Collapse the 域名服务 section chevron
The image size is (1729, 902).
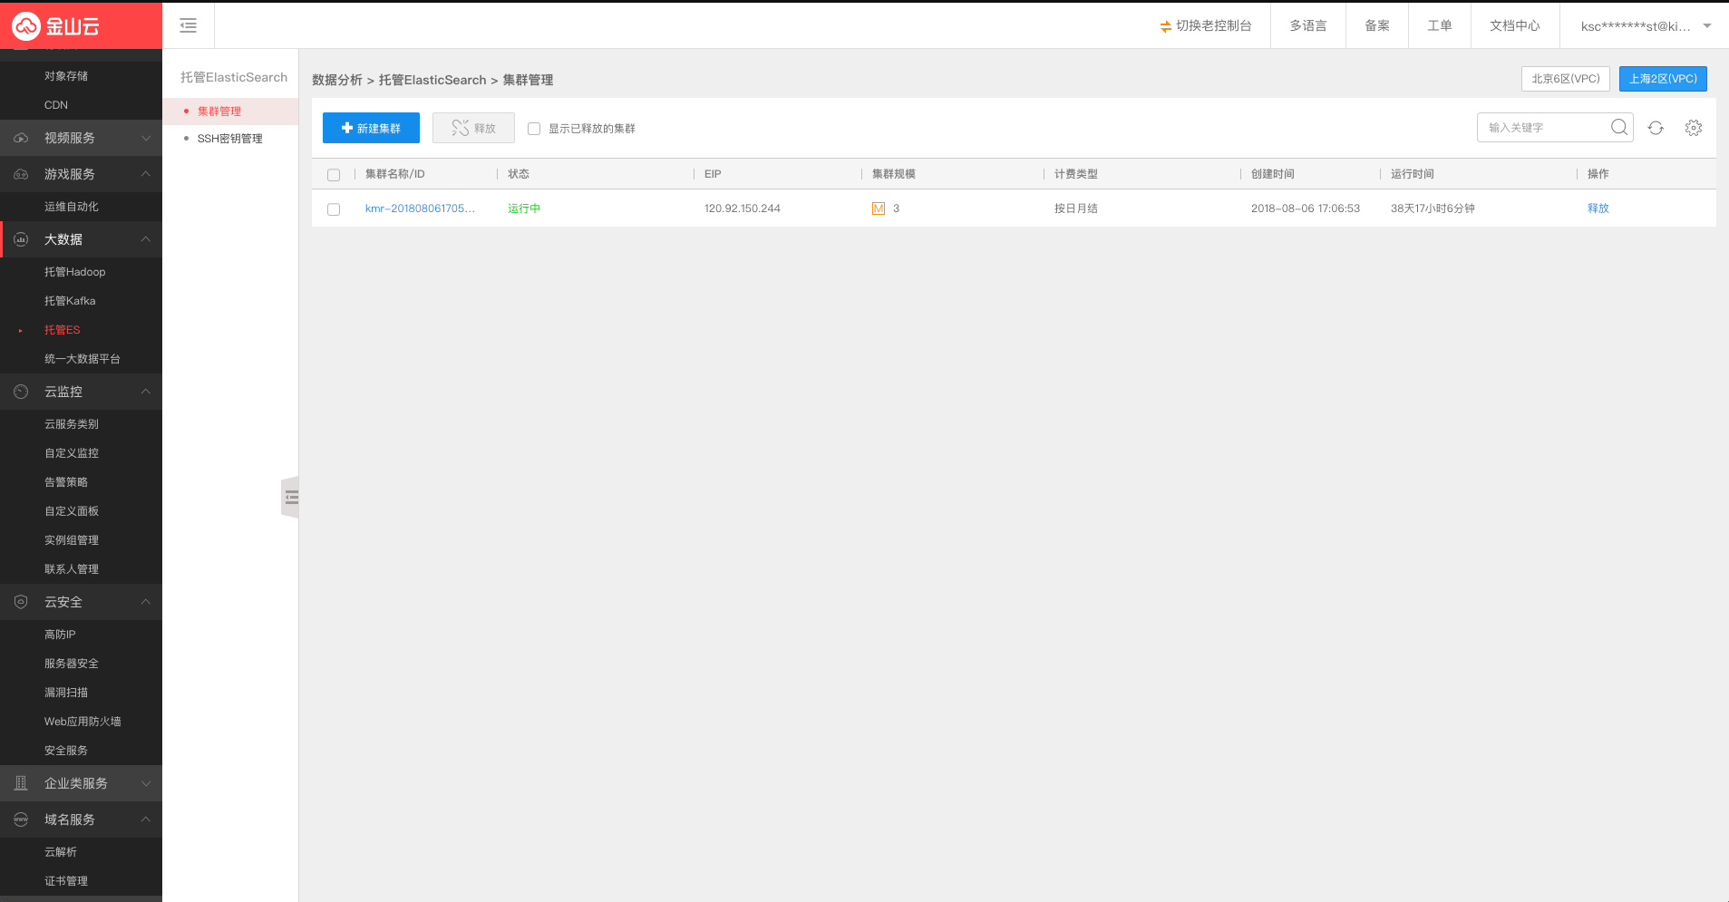(146, 820)
